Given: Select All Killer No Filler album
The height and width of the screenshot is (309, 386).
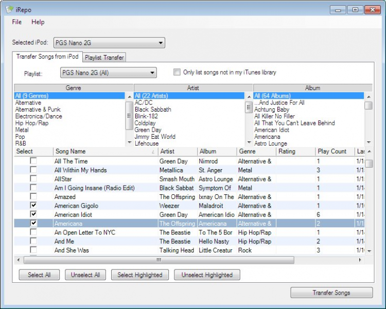Looking at the screenshot, I should [309, 116].
